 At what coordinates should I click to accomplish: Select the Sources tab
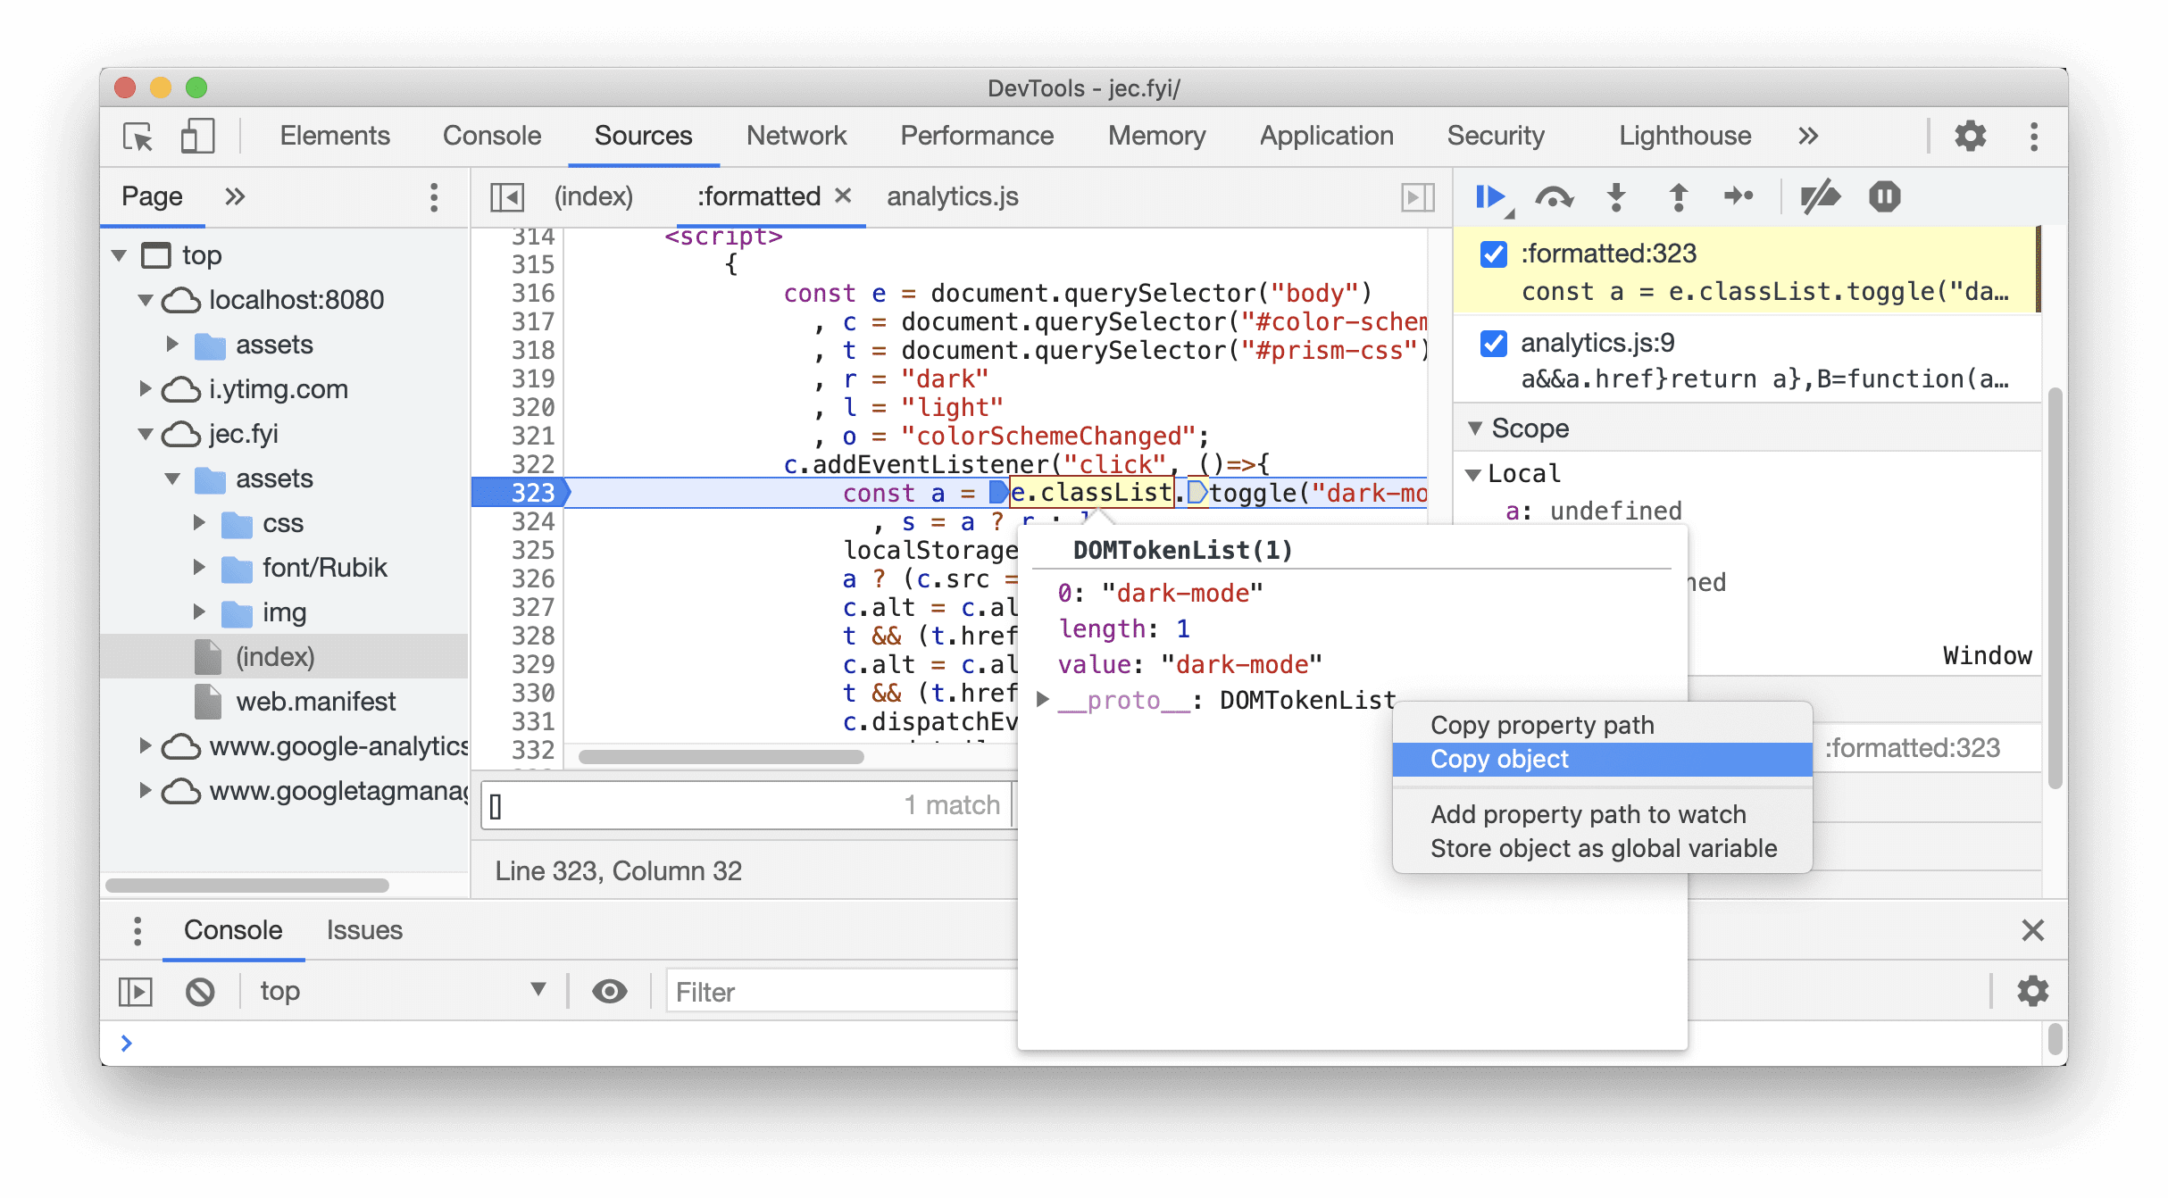[x=643, y=136]
